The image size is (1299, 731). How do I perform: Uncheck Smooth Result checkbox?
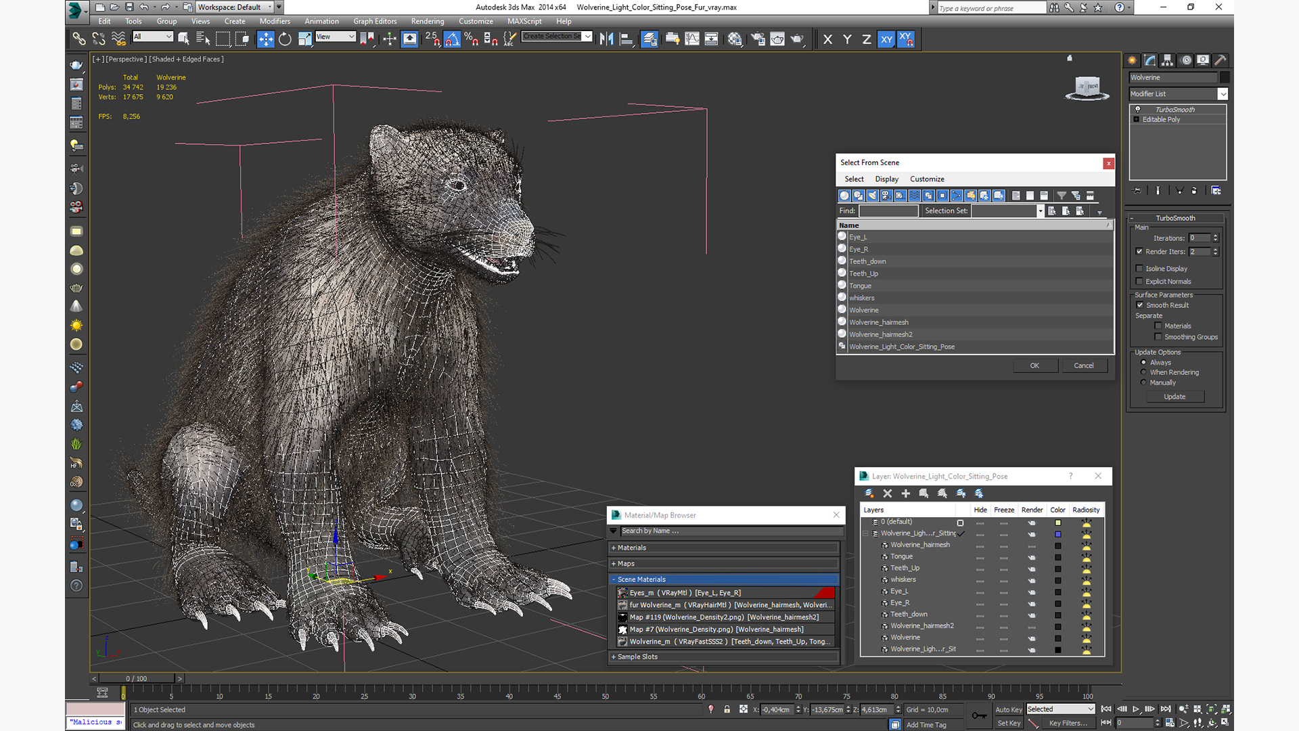pyautogui.click(x=1140, y=305)
